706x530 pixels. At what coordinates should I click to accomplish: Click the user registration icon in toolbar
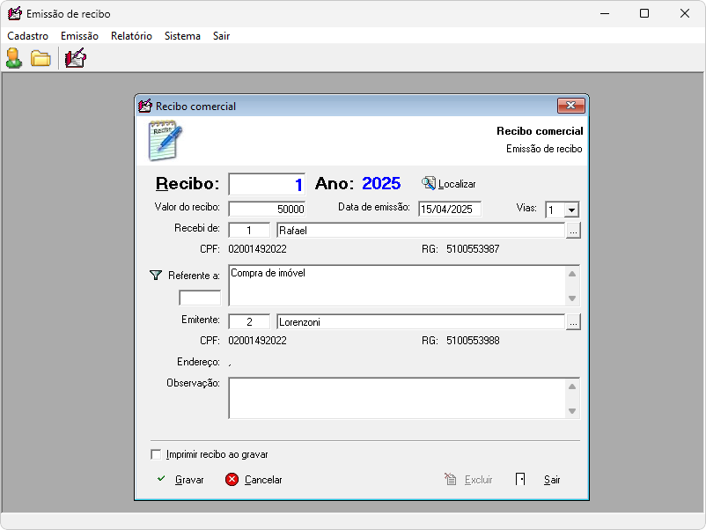tap(14, 59)
